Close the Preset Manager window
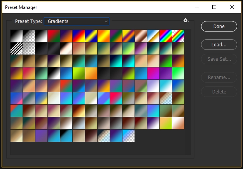 pyautogui.click(x=232, y=7)
